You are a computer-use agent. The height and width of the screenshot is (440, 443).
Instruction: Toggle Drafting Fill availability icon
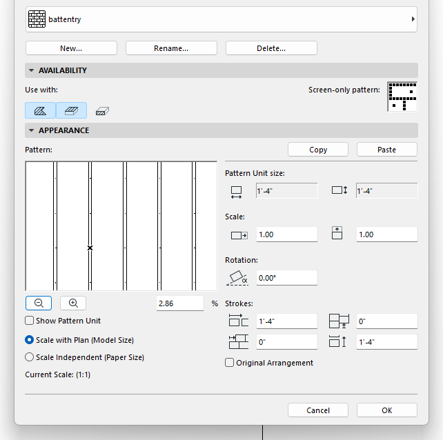point(41,110)
